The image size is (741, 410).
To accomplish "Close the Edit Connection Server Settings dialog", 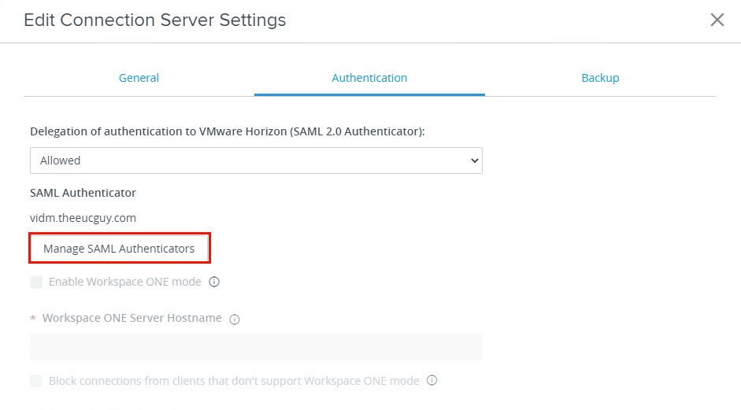I will point(717,20).
